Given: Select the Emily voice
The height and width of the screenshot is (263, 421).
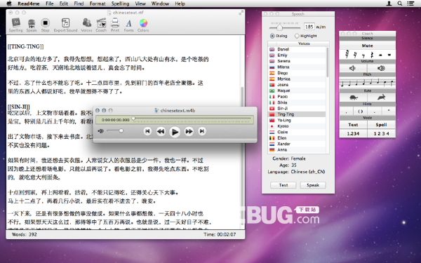Looking at the screenshot, I should coord(297,55).
